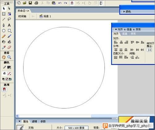Switch to the 对齐 tab

pyautogui.click(x=116, y=34)
